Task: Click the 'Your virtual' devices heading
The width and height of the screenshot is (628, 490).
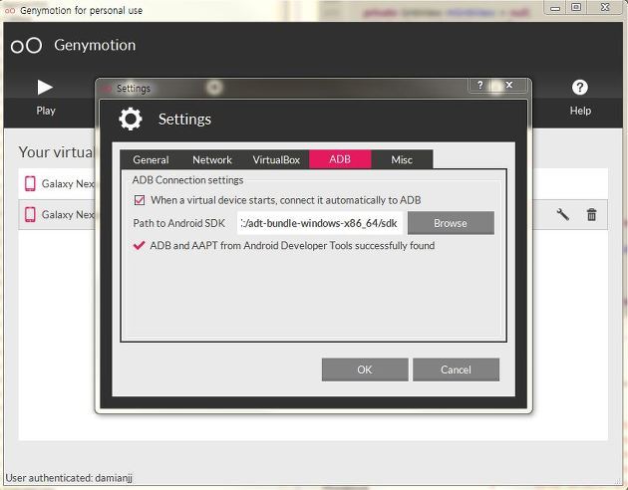Action: (x=55, y=152)
